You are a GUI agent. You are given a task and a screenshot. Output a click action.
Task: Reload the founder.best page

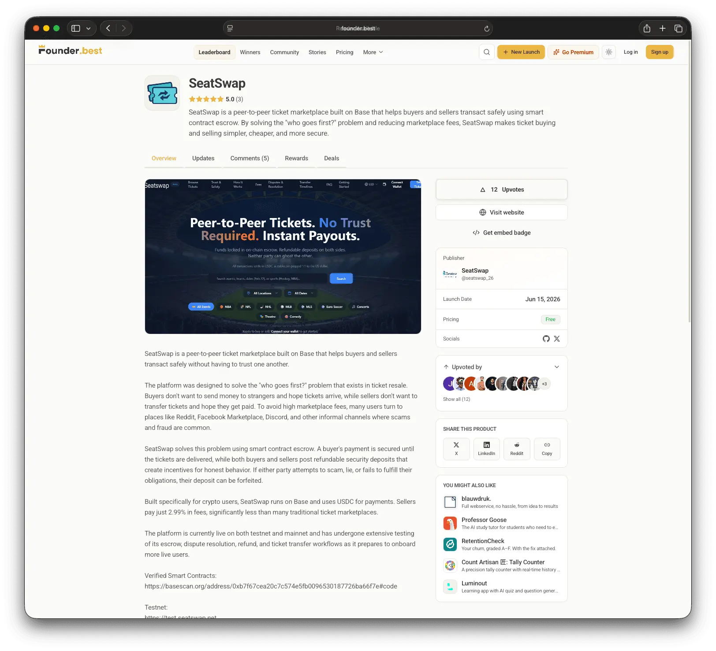[x=487, y=29]
